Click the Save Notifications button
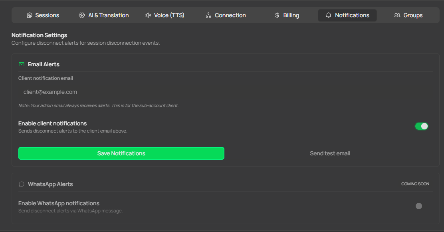Viewport: 444px width, 232px height. click(x=121, y=153)
